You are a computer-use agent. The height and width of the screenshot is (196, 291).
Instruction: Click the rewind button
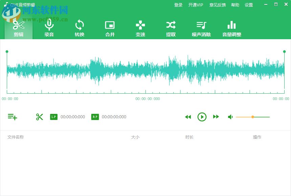click(188, 117)
